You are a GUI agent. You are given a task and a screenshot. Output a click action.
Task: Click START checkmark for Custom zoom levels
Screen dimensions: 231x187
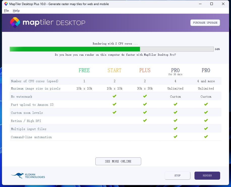(x=114, y=112)
